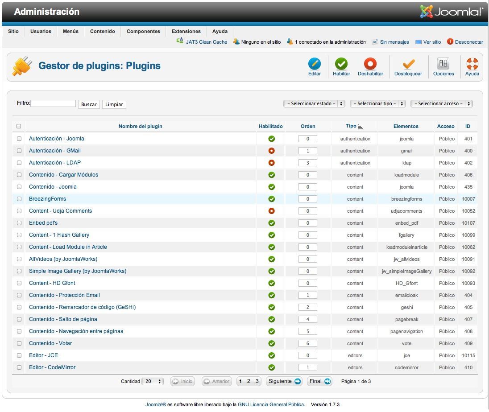The image size is (489, 412).
Task: Click the Deshabilitar red circle icon
Action: (x=370, y=64)
